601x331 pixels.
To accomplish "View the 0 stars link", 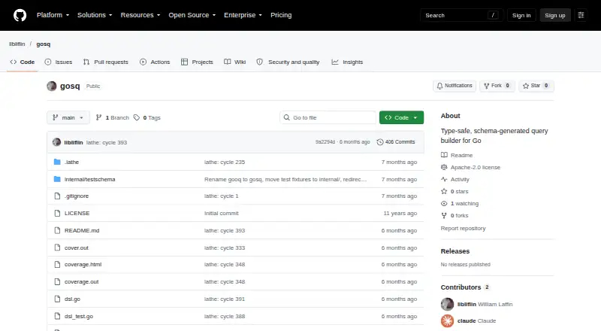I will pos(455,191).
